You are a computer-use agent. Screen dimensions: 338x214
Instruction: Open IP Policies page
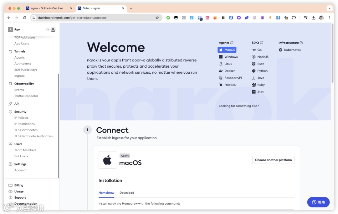point(21,118)
